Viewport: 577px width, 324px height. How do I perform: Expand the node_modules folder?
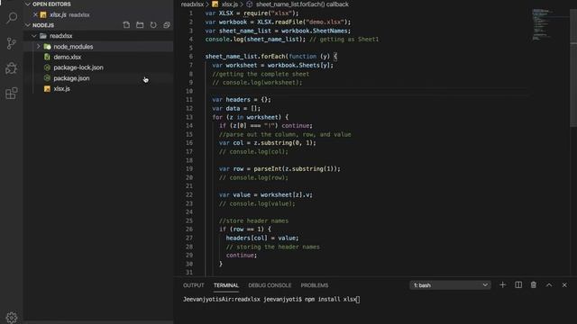[x=38, y=47]
